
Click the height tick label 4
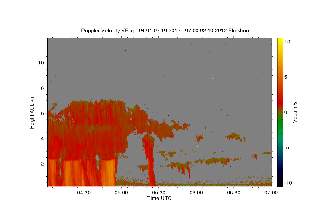point(43,139)
